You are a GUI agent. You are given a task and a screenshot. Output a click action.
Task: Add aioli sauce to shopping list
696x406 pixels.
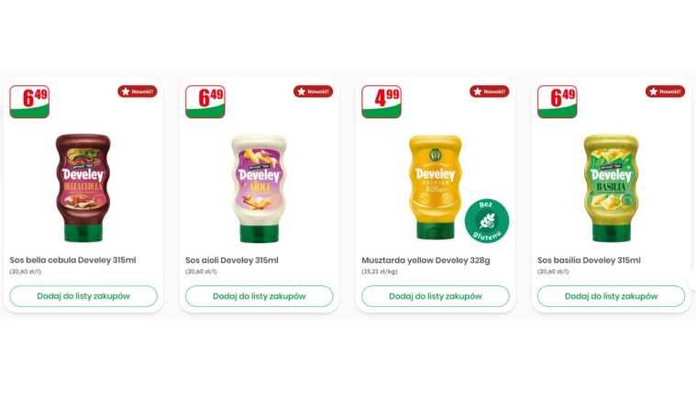[x=260, y=296]
